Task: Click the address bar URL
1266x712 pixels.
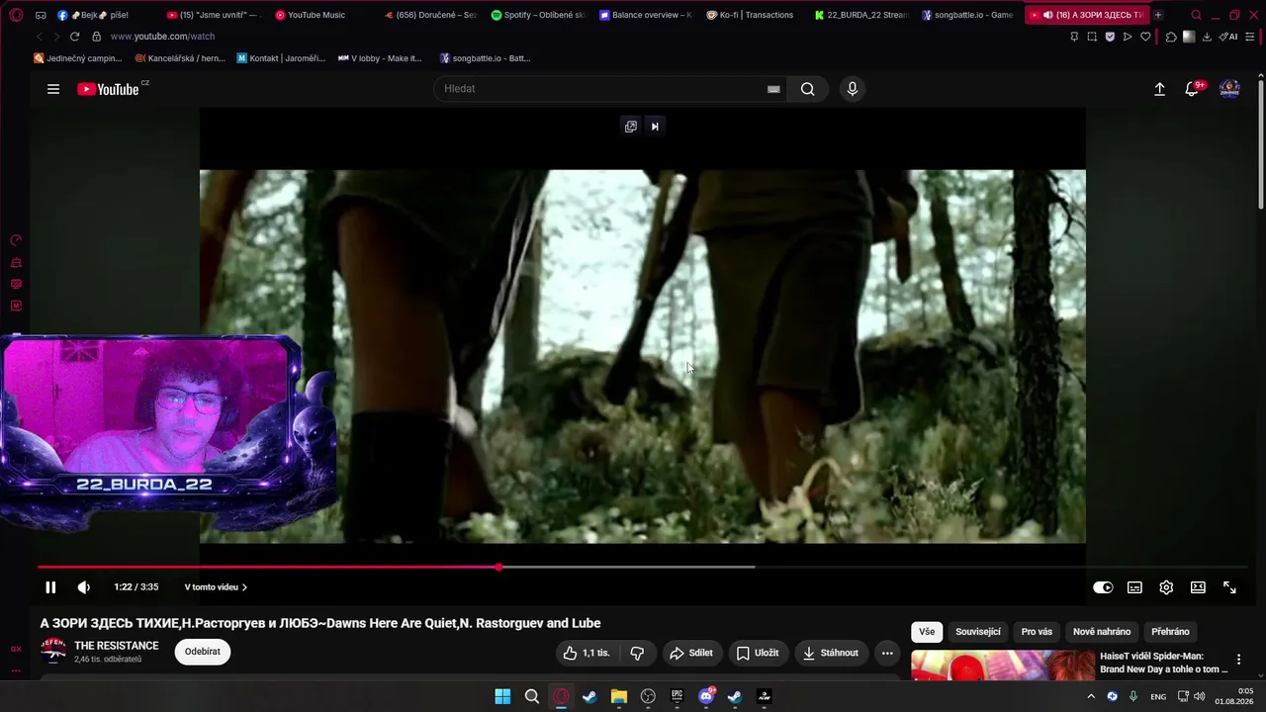Action: click(x=162, y=37)
